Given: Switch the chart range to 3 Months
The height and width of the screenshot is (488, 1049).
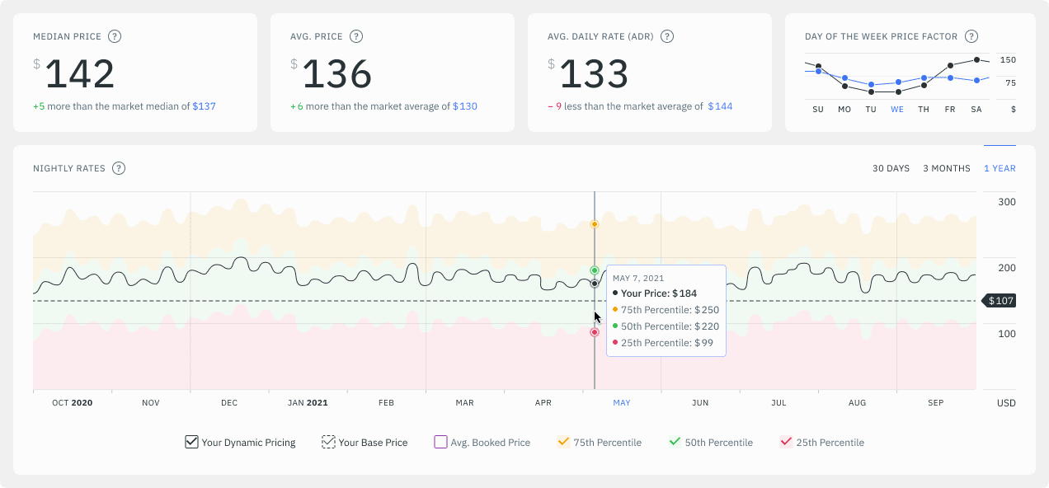Looking at the screenshot, I should tap(947, 168).
